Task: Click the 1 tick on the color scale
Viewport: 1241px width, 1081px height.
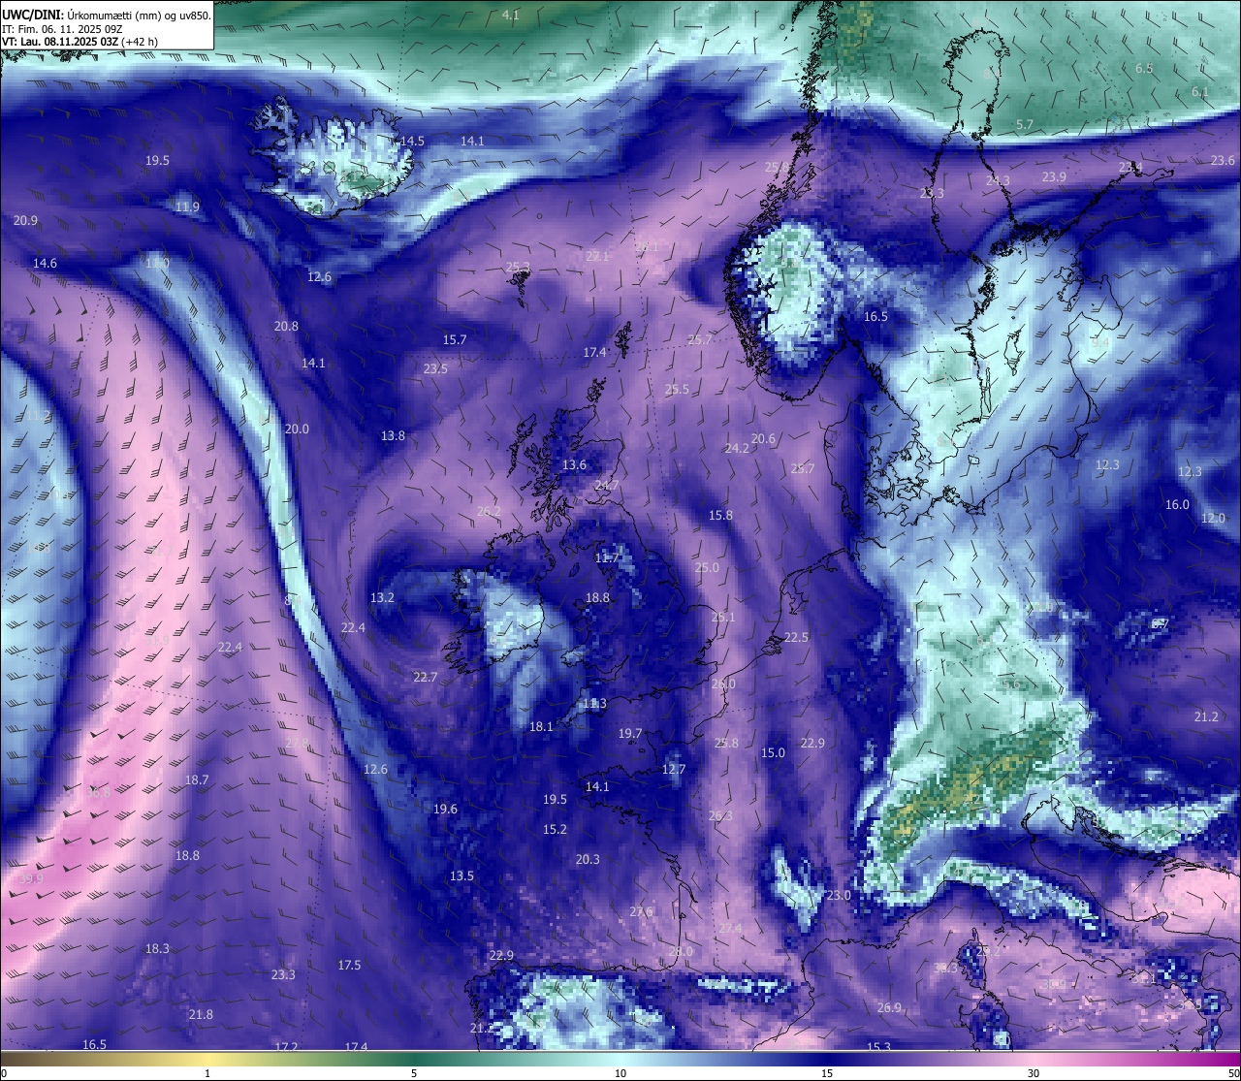Action: (x=207, y=1073)
